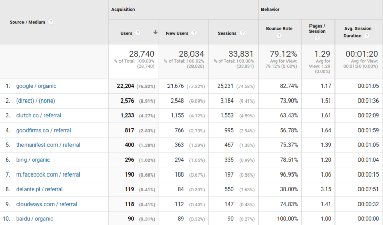Click clutch.co users value 1,233
The image size is (383, 225).
(x=127, y=115)
